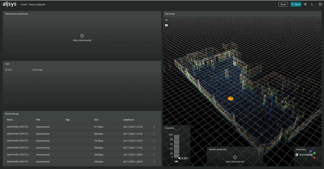The image size is (324, 169).
Task: Click the Logs panel title
Action: tap(7, 64)
